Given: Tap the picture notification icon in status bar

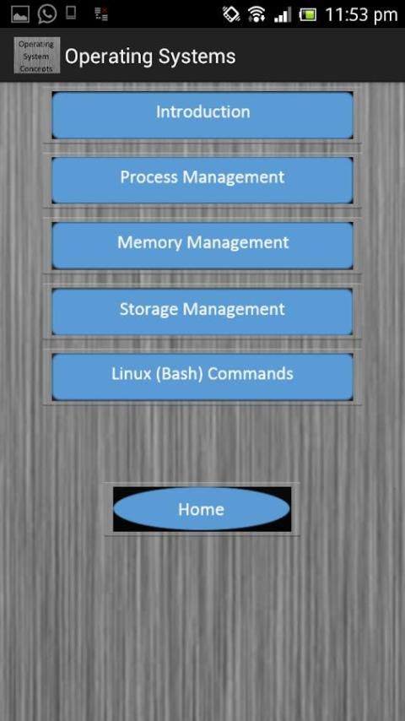Looking at the screenshot, I should click(20, 14).
